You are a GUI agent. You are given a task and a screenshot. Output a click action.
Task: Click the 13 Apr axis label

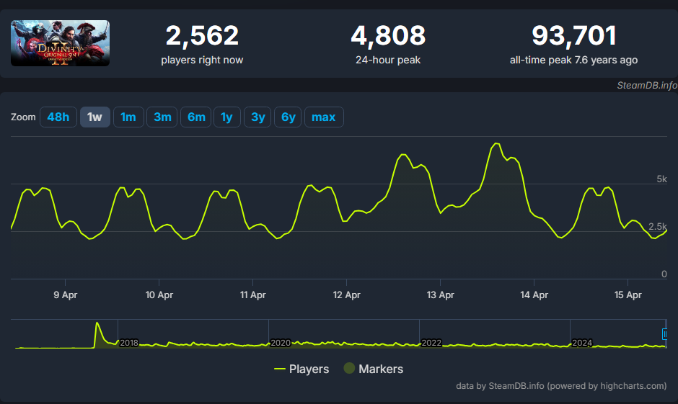(x=440, y=295)
